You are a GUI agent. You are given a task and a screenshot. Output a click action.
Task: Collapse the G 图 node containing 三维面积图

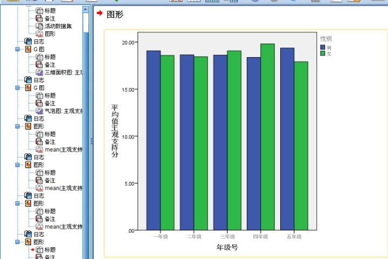point(17,49)
